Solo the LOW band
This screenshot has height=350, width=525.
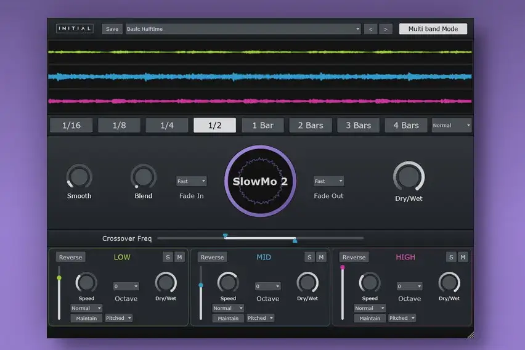(168, 257)
